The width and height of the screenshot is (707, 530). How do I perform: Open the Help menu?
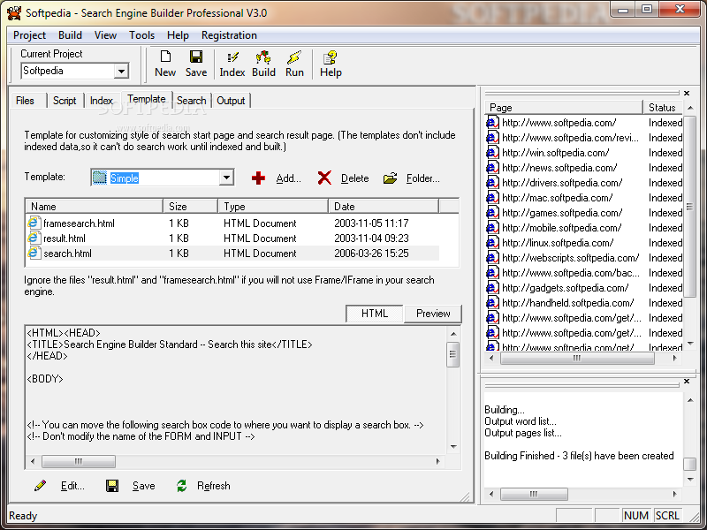tap(178, 35)
